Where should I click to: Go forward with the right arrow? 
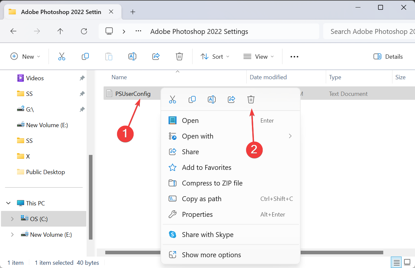(37, 31)
